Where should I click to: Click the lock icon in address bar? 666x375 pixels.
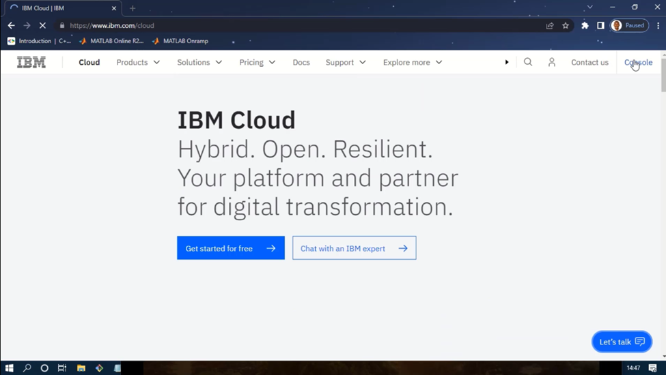62,25
